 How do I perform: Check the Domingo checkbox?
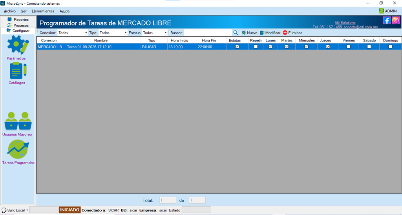click(390, 47)
